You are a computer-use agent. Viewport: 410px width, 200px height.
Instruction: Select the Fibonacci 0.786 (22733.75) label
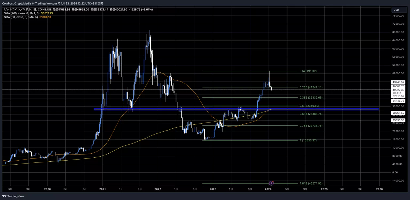click(311, 126)
